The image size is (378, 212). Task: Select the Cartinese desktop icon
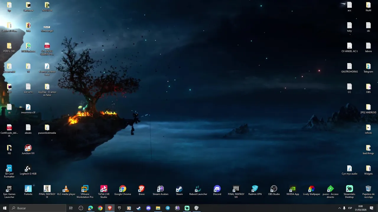[x=28, y=7]
